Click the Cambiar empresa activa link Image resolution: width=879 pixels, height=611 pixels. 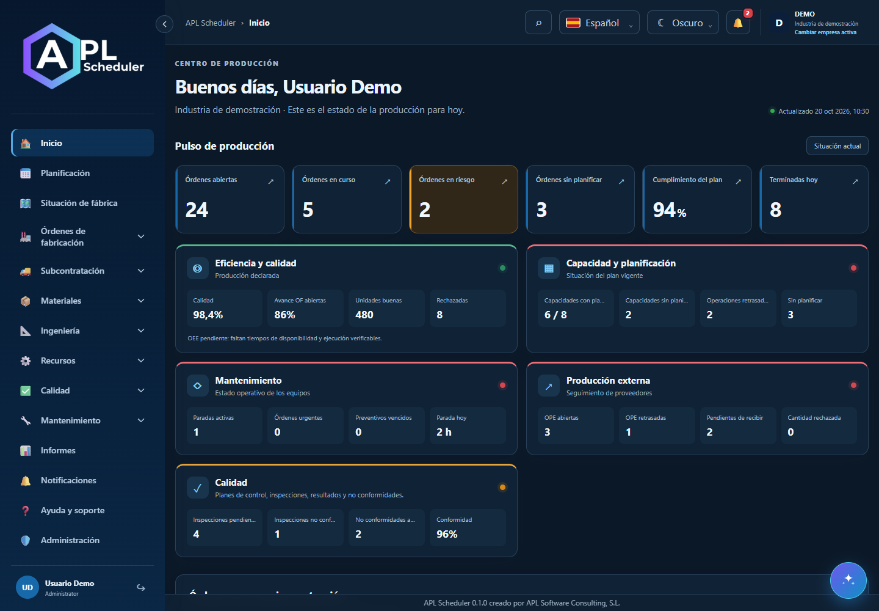[x=825, y=32]
